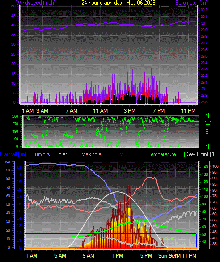This screenshot has height=262, width=220.
Task: Select the UV legend label
Action: 119,154
